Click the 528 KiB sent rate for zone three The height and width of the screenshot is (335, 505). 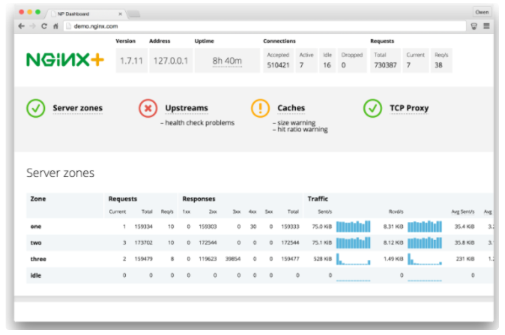pyautogui.click(x=323, y=259)
